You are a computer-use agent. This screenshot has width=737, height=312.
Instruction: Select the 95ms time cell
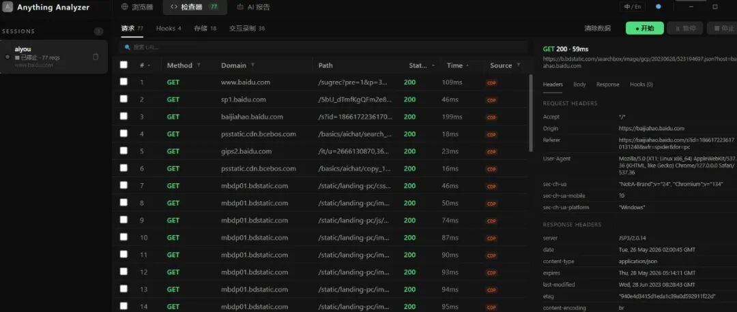452,307
